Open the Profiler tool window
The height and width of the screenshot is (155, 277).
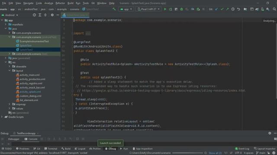click(x=95, y=149)
